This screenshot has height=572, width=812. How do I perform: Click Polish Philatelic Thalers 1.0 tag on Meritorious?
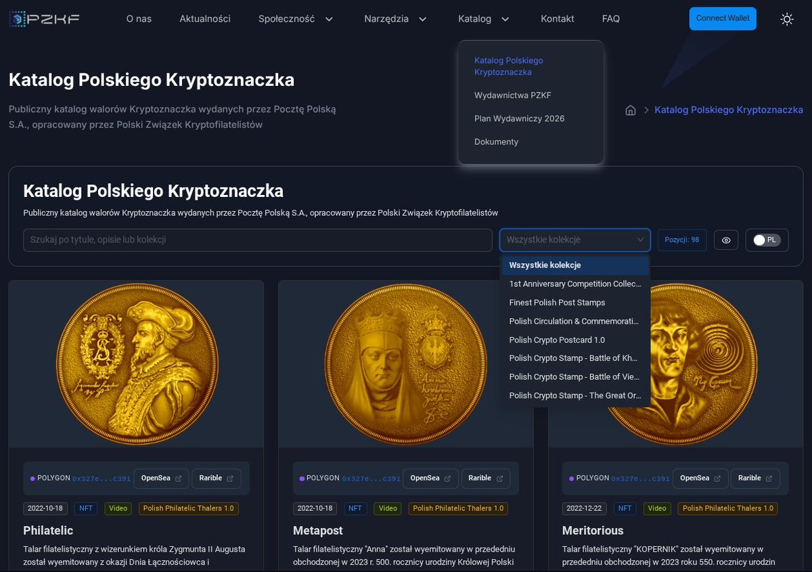[x=727, y=508]
